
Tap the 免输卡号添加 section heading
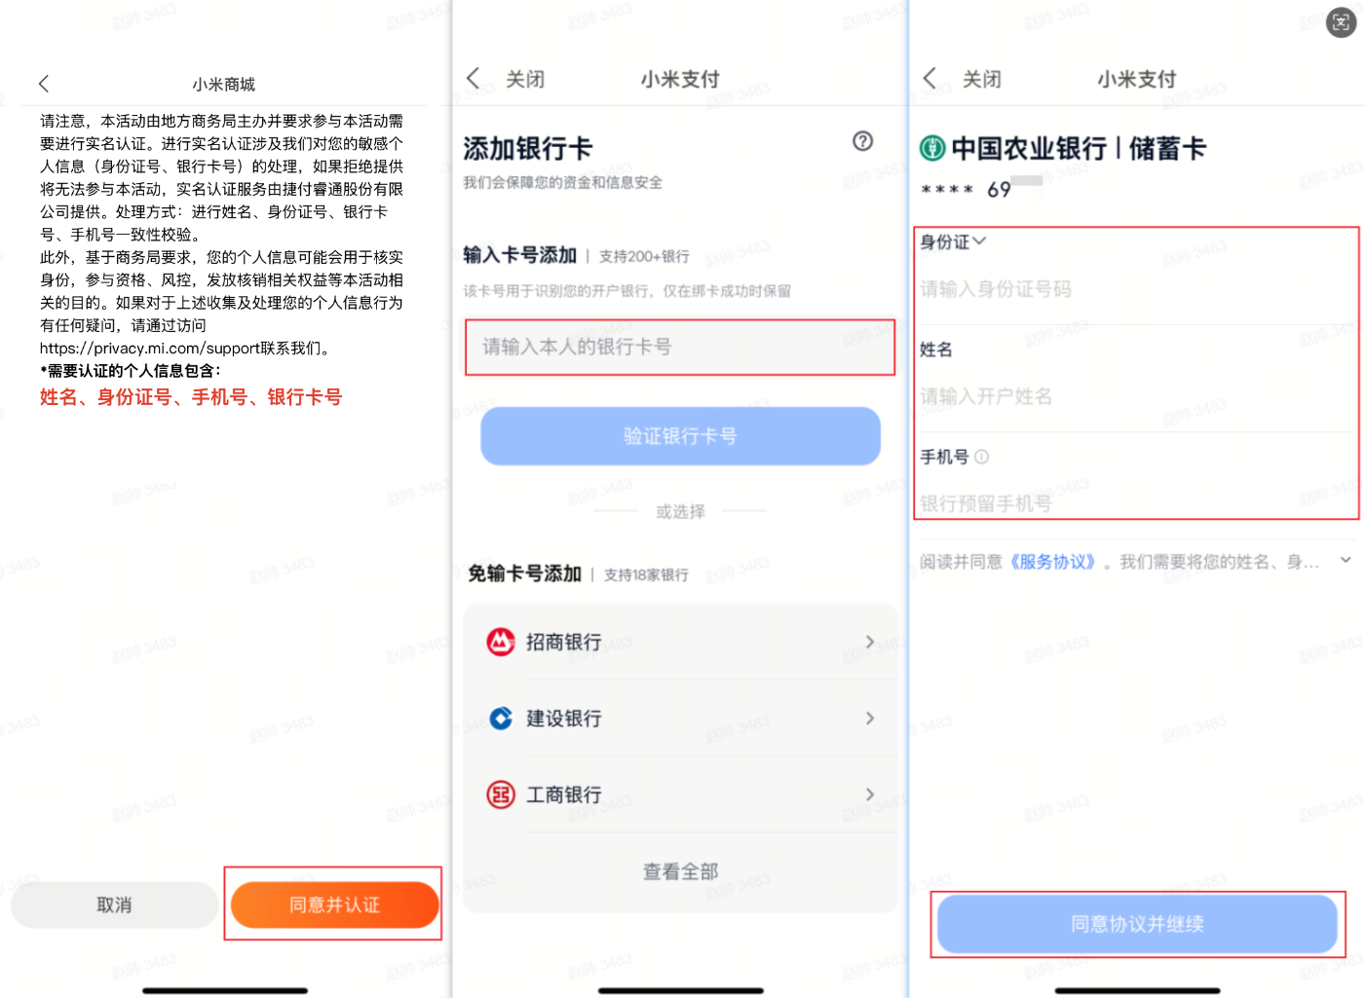pyautogui.click(x=524, y=573)
